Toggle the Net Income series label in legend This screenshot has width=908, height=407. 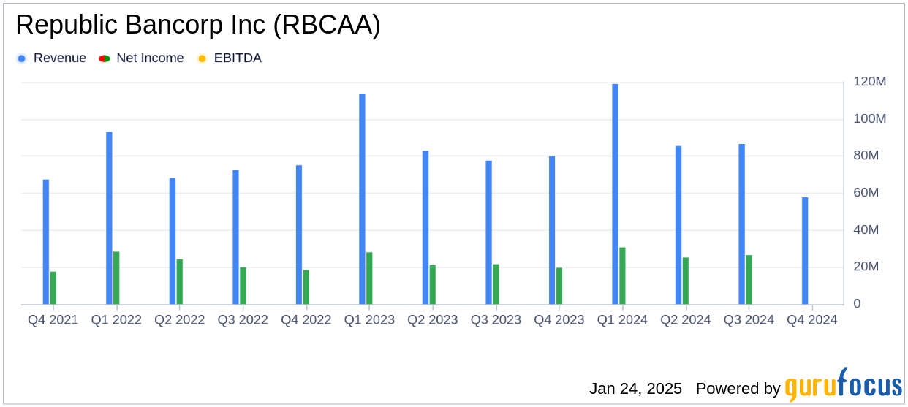pos(151,58)
